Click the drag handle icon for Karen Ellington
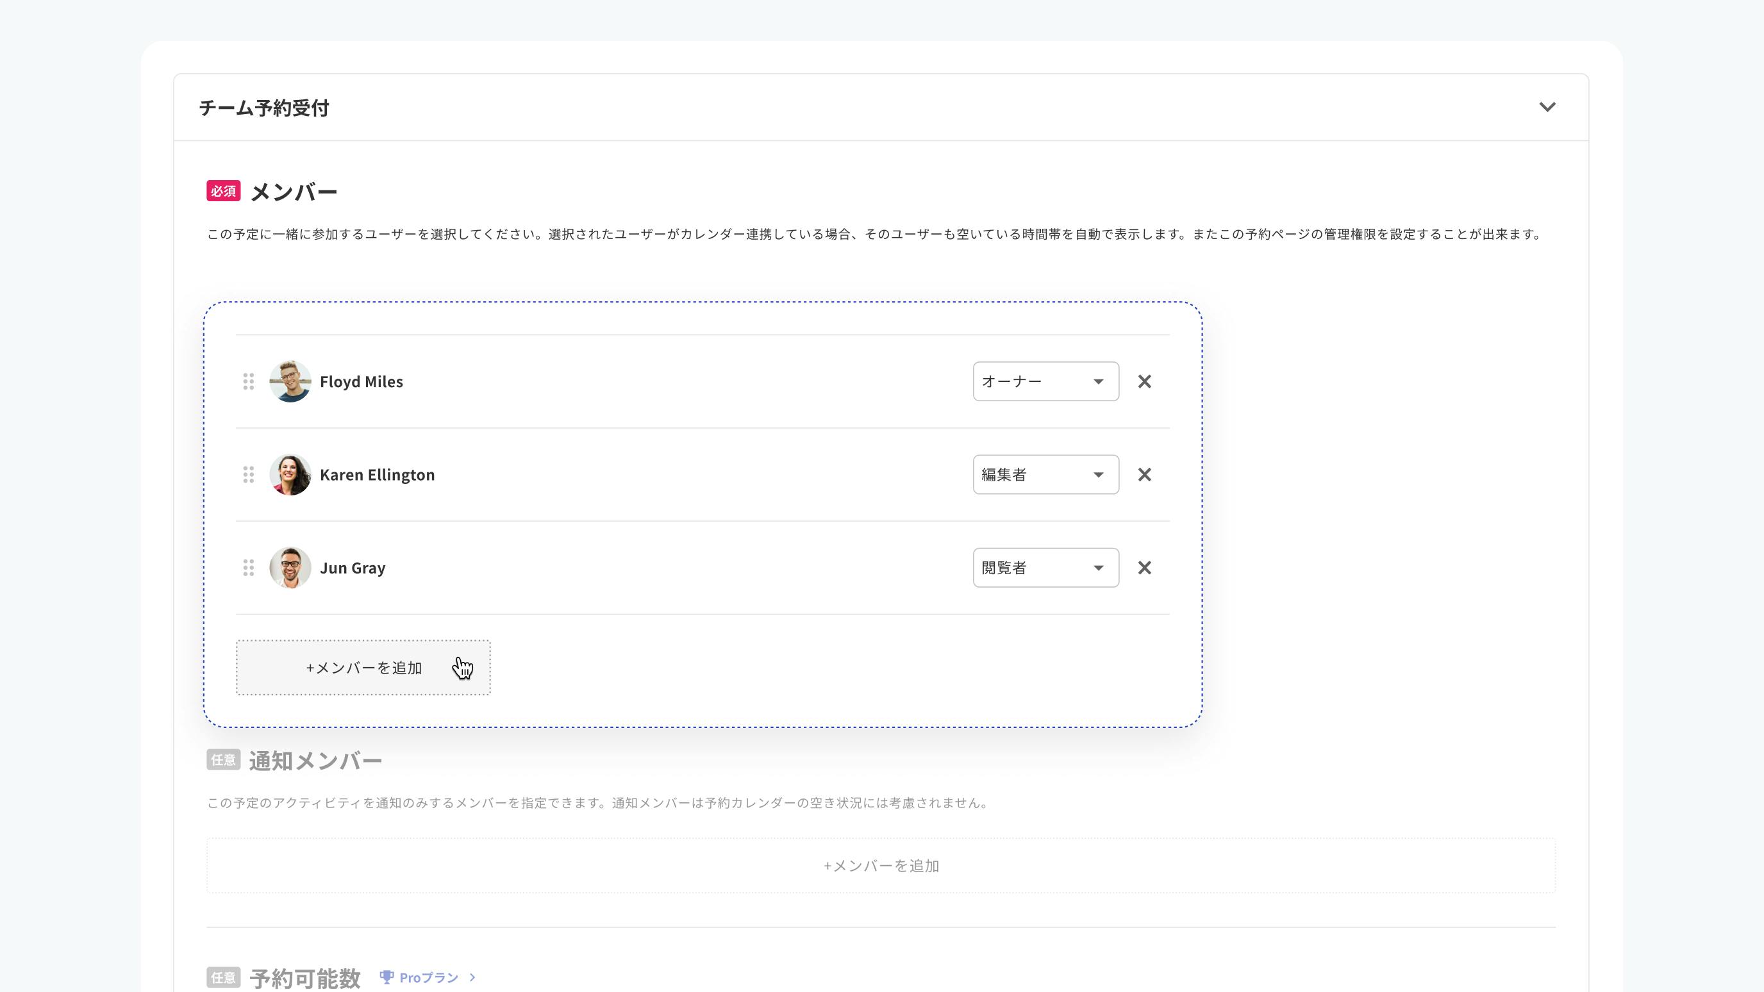The height and width of the screenshot is (992, 1764). click(248, 475)
